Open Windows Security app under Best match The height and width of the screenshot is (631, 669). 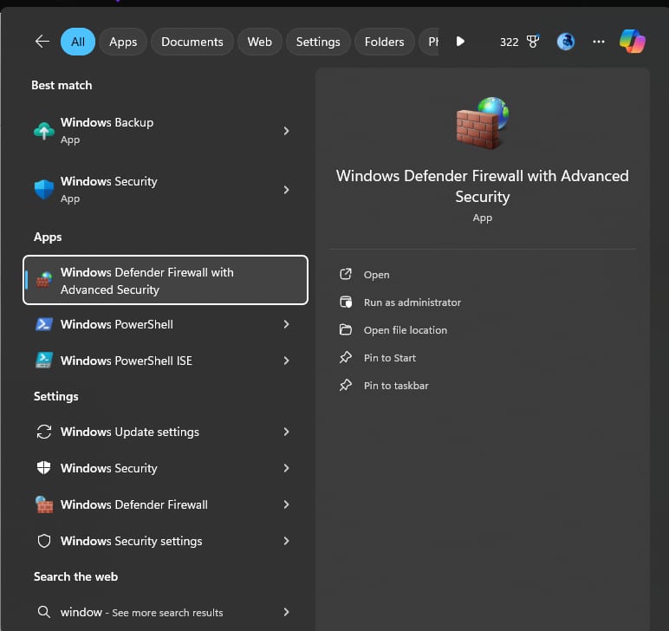point(166,190)
